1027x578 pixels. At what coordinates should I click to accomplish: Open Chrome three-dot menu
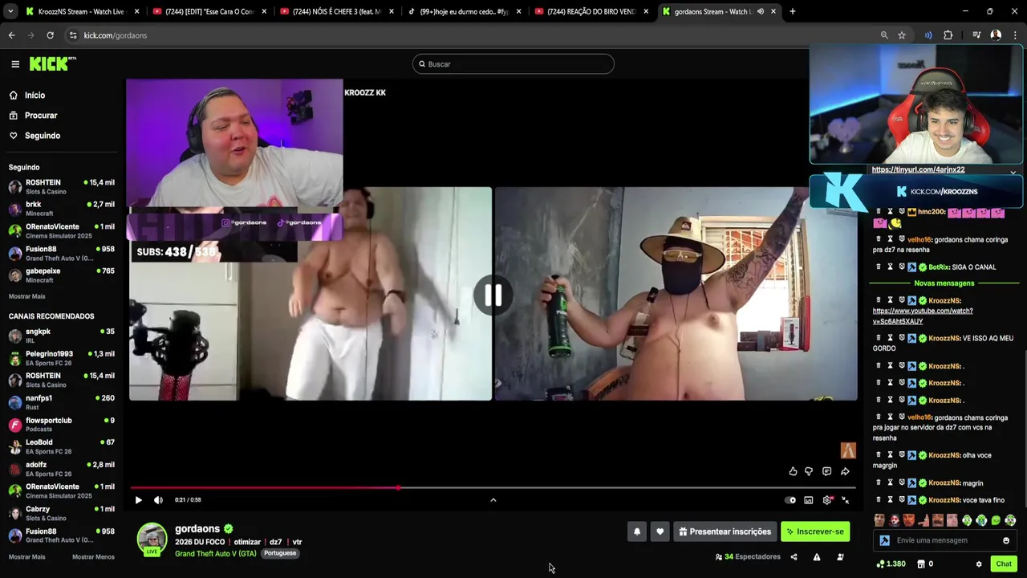tap(1015, 35)
